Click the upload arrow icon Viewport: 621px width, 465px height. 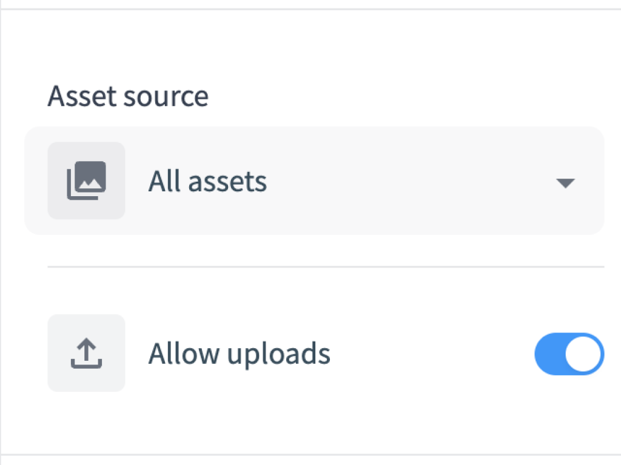point(86,353)
